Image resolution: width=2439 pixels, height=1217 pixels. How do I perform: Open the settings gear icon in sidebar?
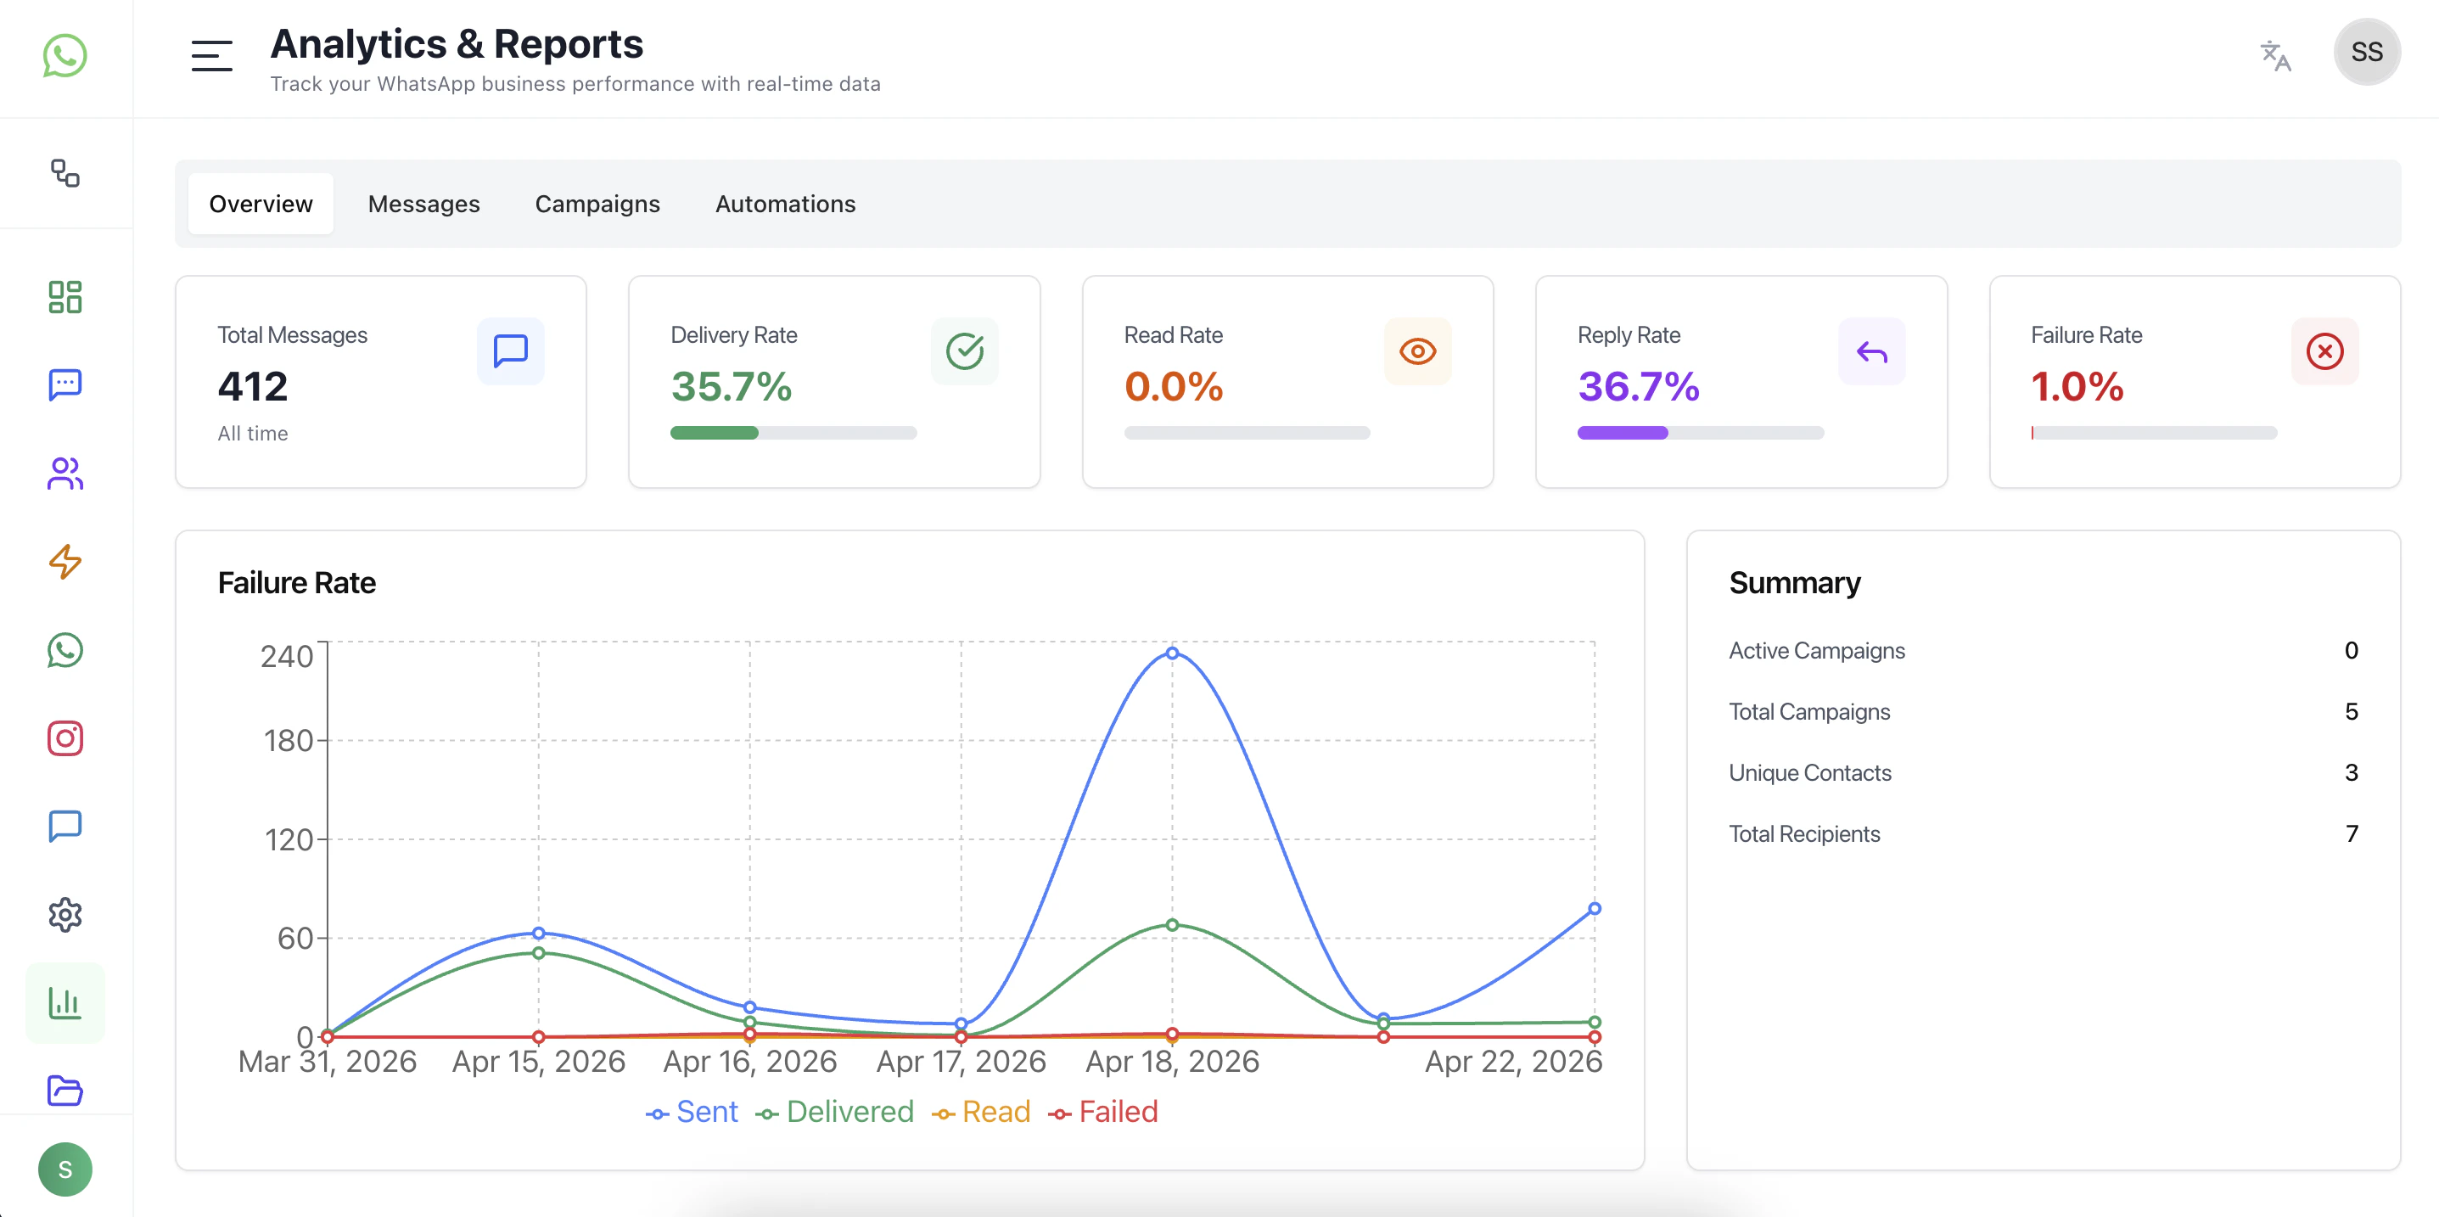tap(64, 915)
